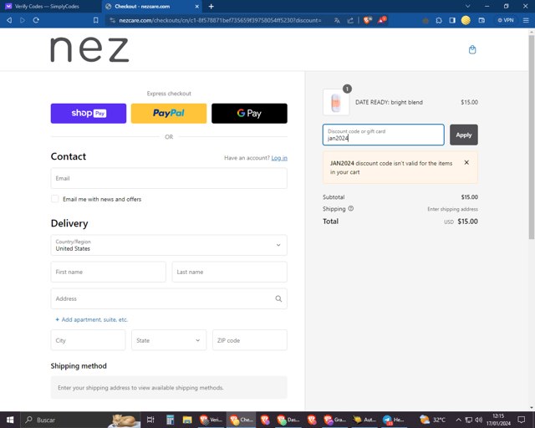This screenshot has height=428, width=535.
Task: Bookmark this page icon
Action: pyautogui.click(x=96, y=20)
